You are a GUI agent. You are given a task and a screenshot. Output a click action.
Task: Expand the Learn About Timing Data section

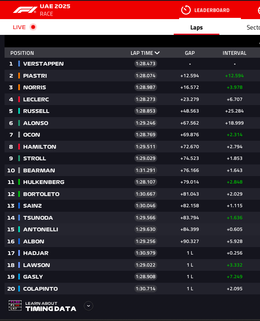coord(88,306)
